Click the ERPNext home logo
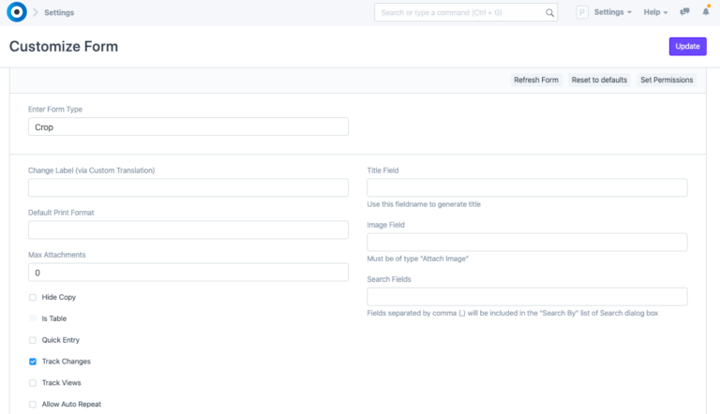The width and height of the screenshot is (720, 414). pyautogui.click(x=16, y=12)
